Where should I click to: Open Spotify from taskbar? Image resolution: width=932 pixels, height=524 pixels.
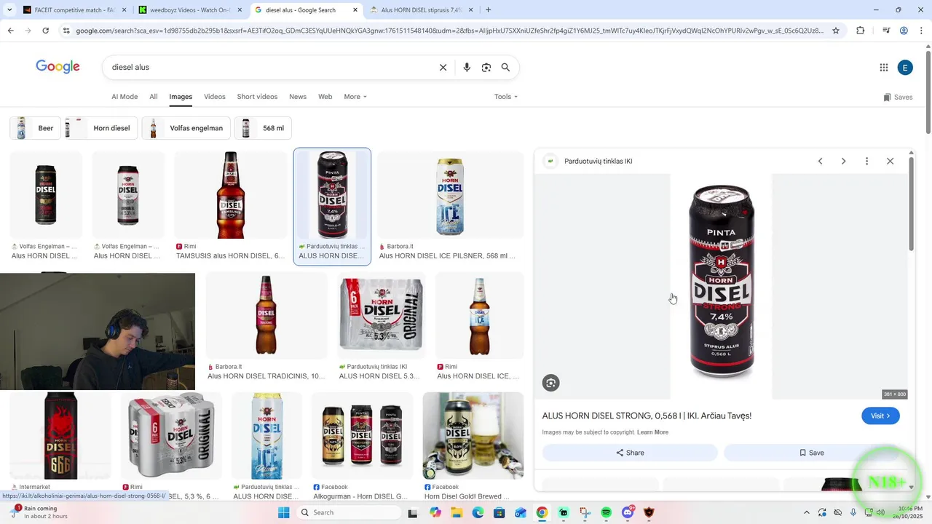tap(607, 512)
